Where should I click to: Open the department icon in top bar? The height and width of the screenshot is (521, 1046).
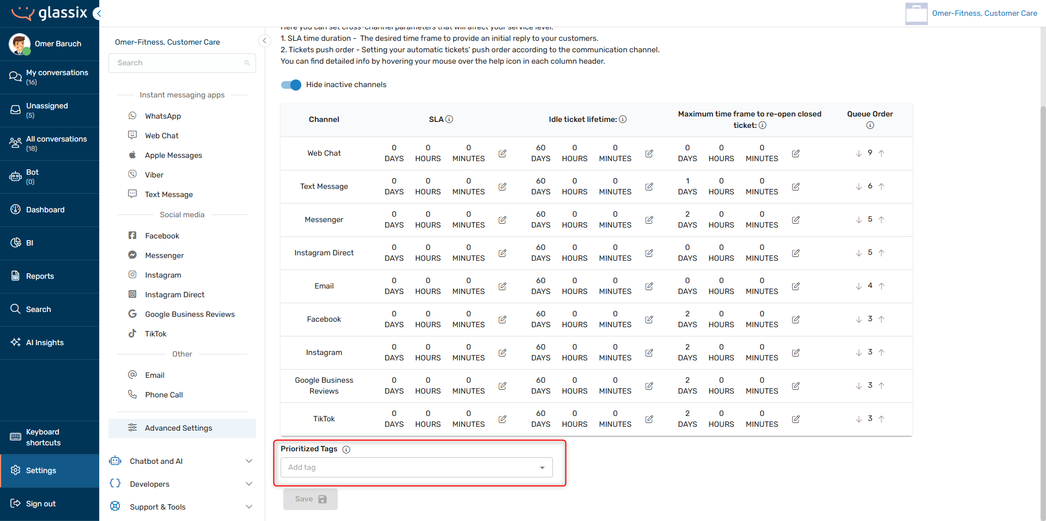click(916, 14)
